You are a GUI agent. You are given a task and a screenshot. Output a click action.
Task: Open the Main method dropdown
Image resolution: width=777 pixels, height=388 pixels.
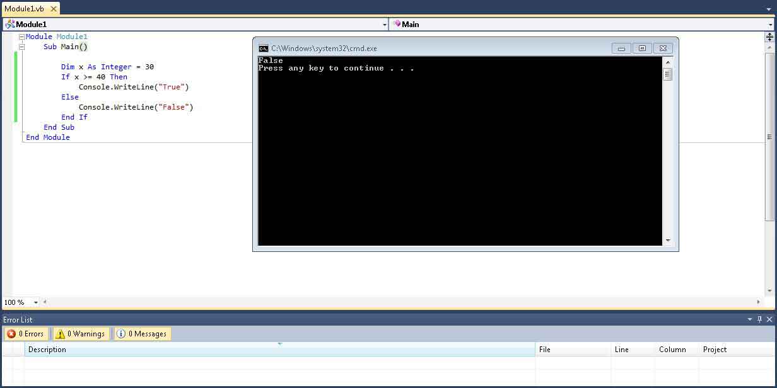click(x=771, y=25)
